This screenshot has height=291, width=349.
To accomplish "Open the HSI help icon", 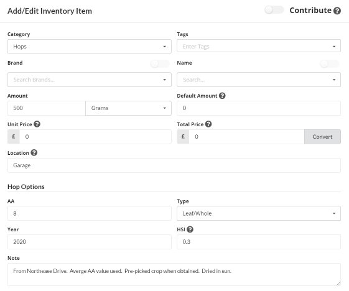I will (190, 229).
